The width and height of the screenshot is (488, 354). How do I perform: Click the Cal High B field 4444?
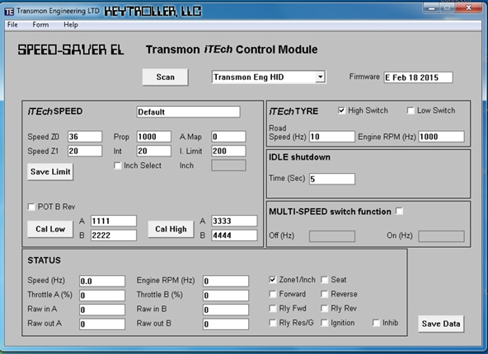(x=234, y=235)
